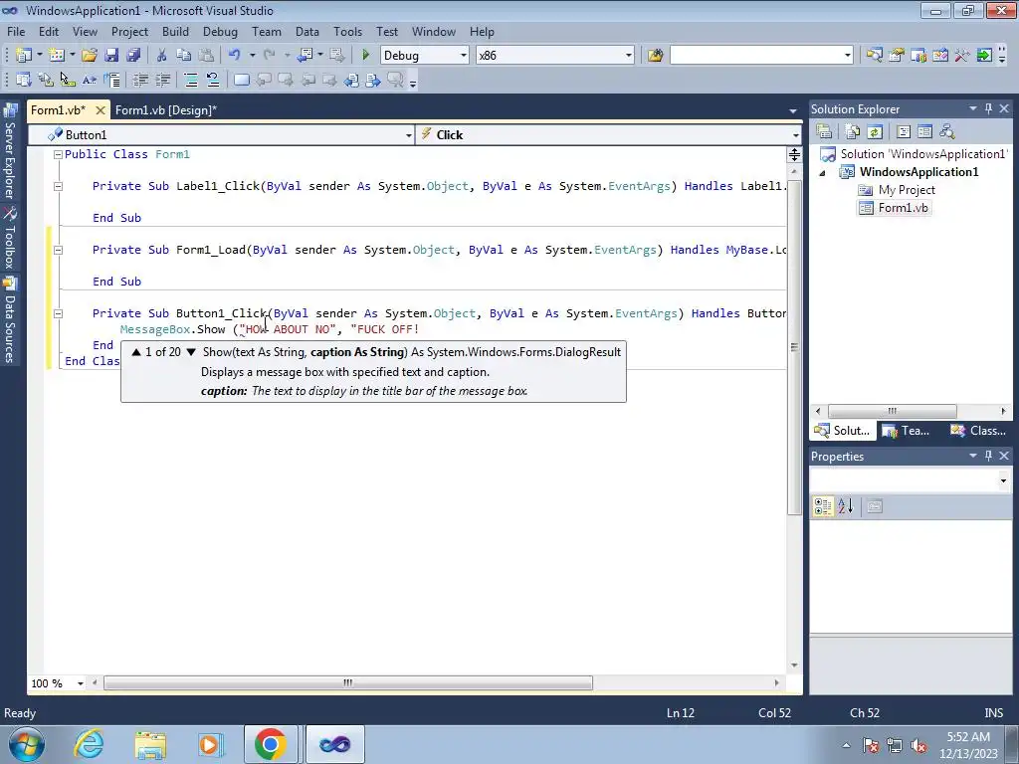The image size is (1019, 764).
Task: Collapse the Label1_Click sub outline
Action: coord(58,186)
